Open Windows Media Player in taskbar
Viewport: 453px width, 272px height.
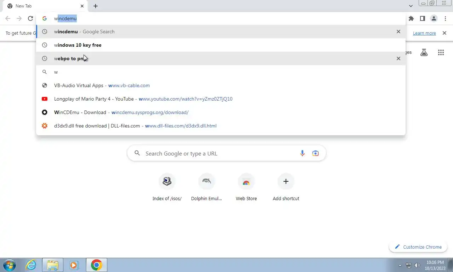point(74,265)
